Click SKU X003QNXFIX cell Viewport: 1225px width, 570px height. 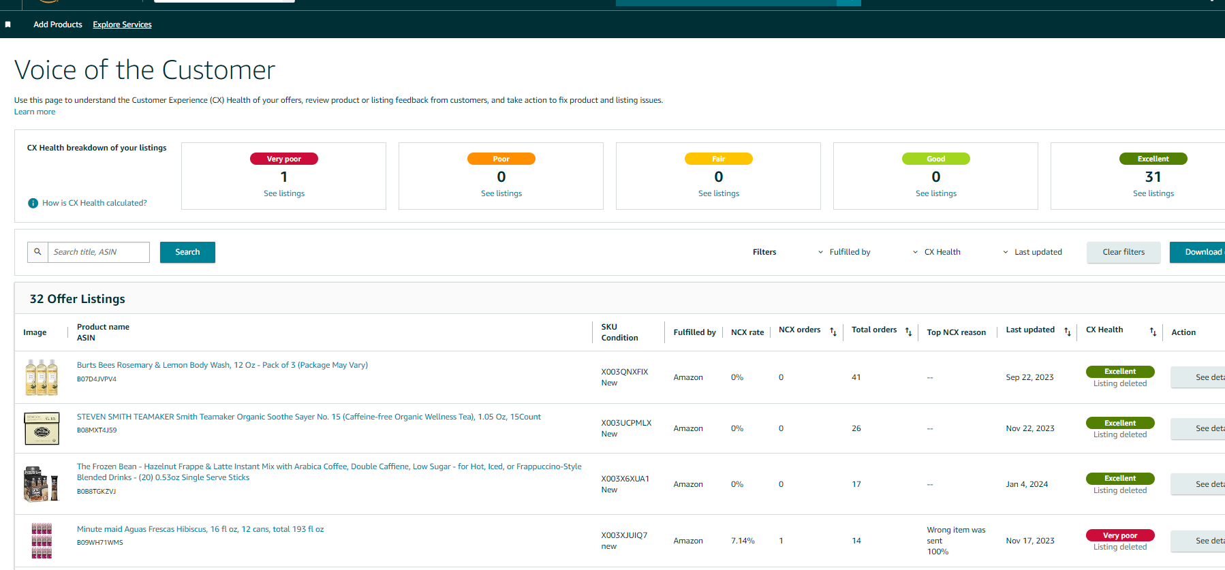[x=625, y=372]
